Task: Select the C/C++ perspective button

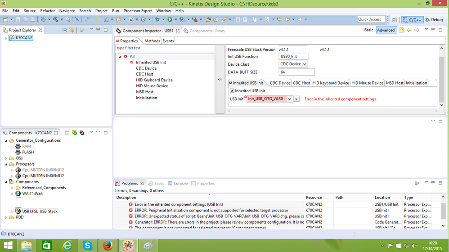Action: (413, 20)
